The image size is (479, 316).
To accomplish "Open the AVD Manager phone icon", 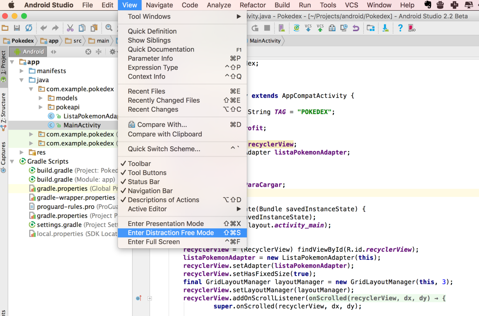I will point(281,28).
